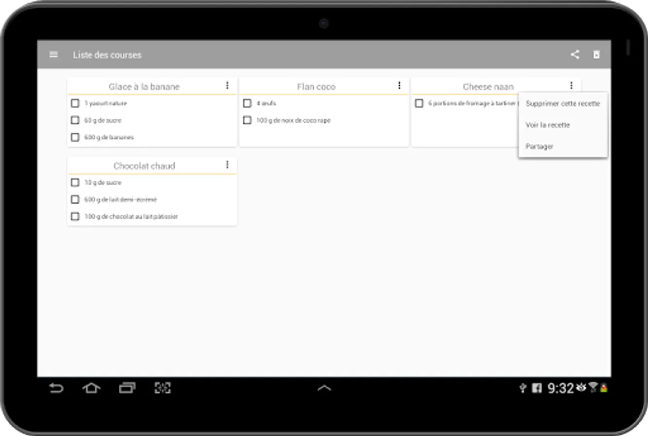This screenshot has width=648, height=436.
Task: Tap the Glace à la banane card title
Action: pos(144,87)
